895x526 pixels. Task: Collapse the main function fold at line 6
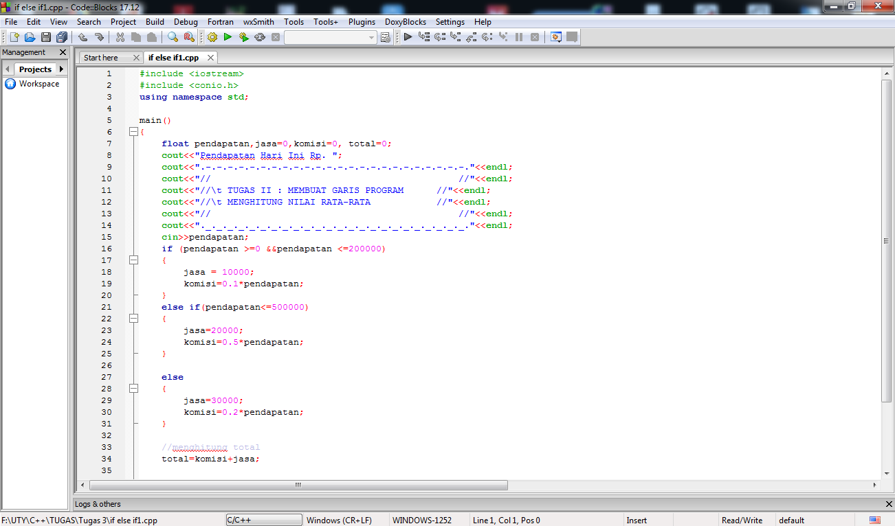(133, 132)
